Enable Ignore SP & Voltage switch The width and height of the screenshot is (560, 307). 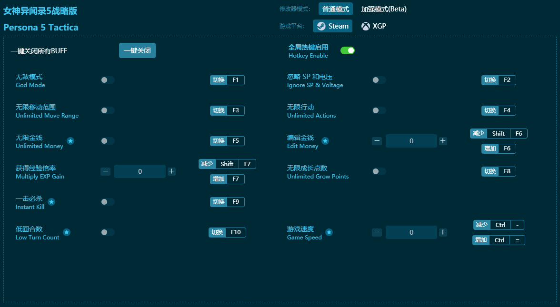click(379, 80)
